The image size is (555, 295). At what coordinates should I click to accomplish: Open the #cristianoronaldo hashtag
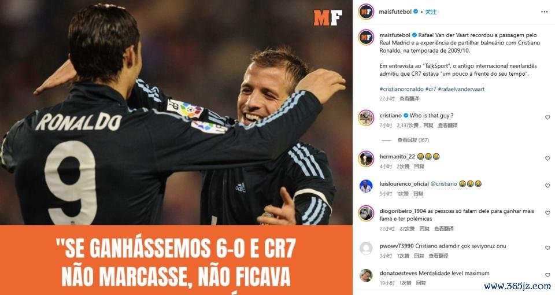[x=401, y=89]
